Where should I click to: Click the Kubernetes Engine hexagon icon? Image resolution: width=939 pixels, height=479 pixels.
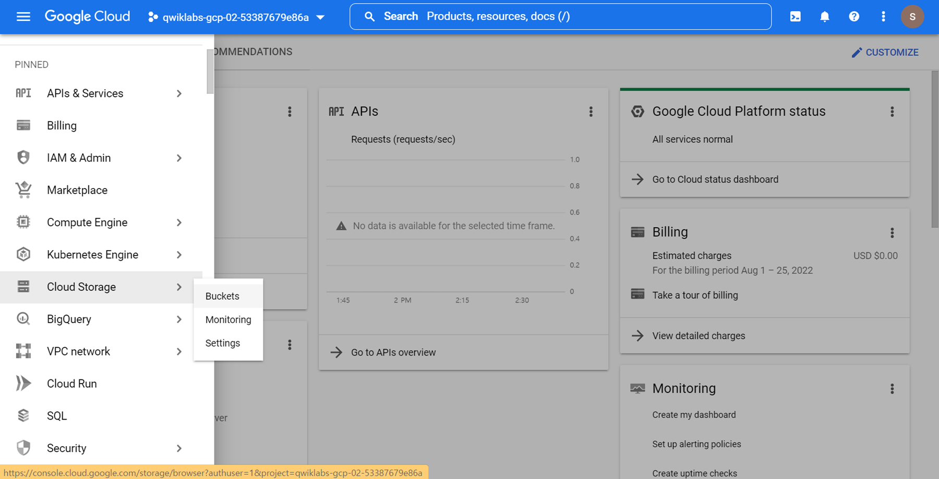[23, 254]
